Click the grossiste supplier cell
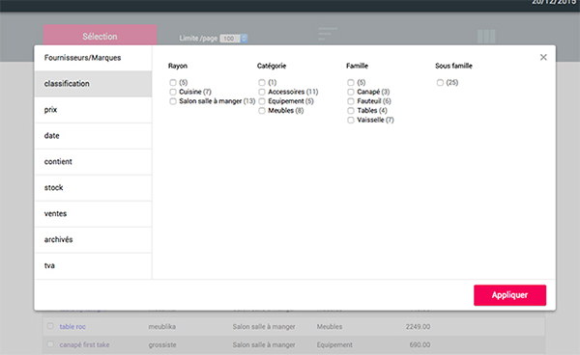Screen dimensions: 580x355 tap(162, 344)
